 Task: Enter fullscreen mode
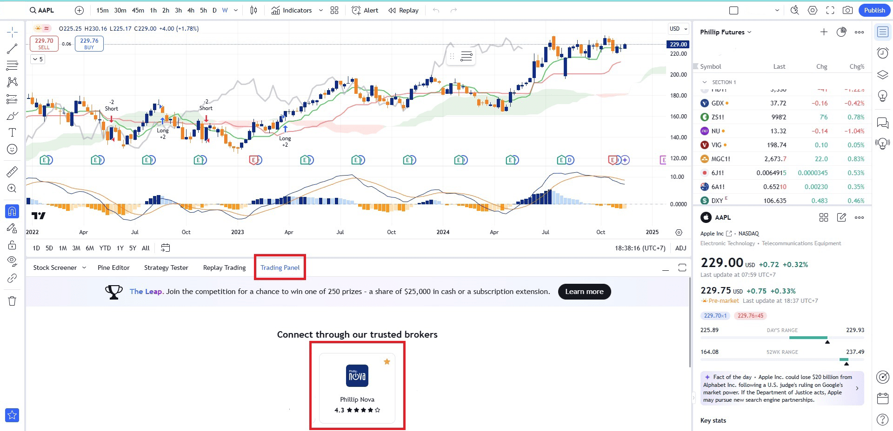pos(830,10)
